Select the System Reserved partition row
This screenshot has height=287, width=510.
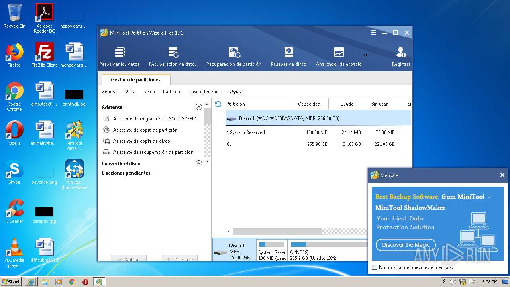point(318,132)
